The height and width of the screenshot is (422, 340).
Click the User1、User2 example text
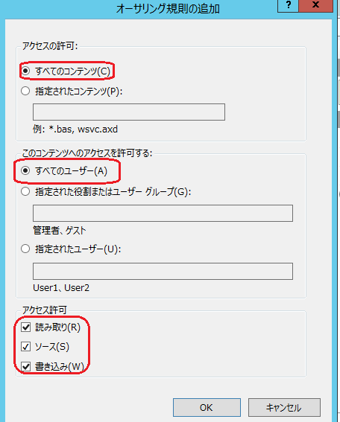click(61, 288)
